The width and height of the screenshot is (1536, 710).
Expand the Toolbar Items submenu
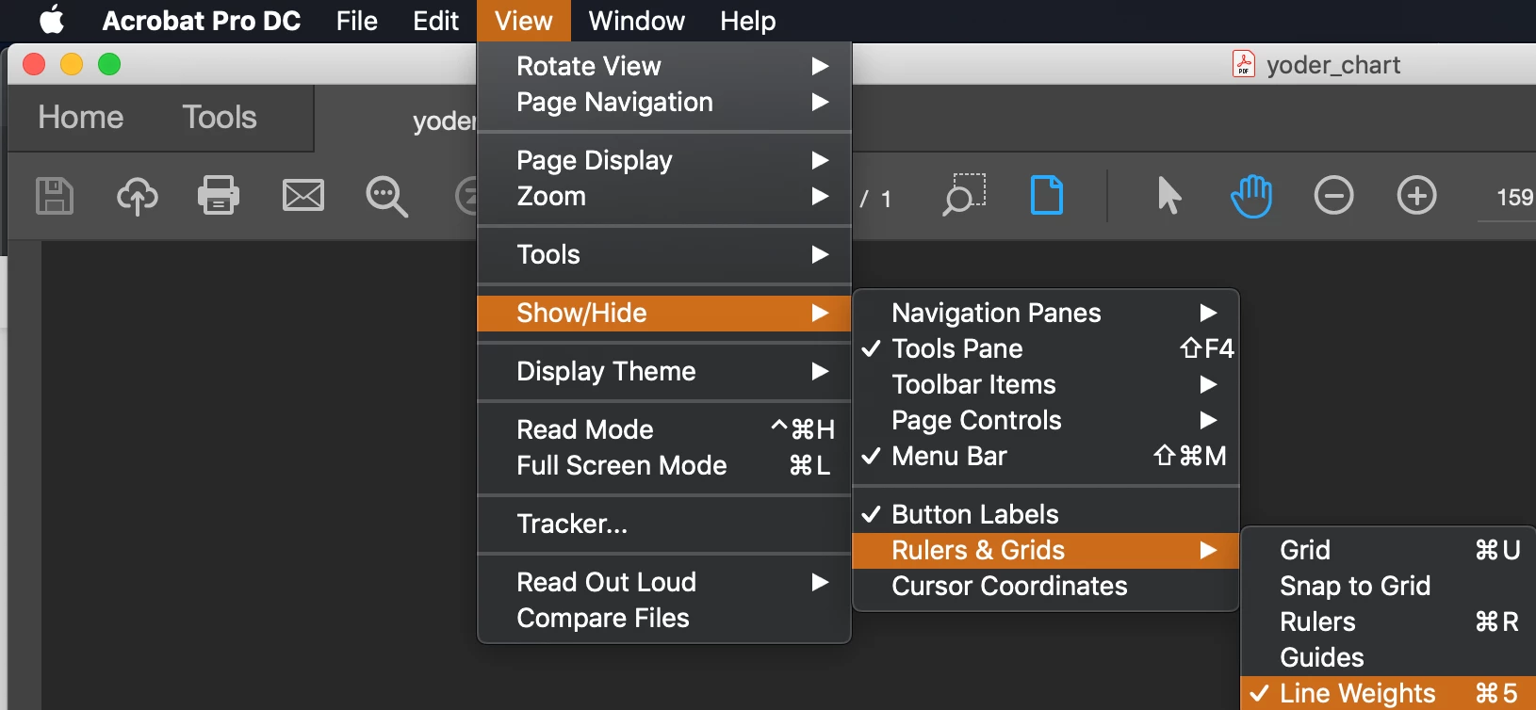[1046, 384]
